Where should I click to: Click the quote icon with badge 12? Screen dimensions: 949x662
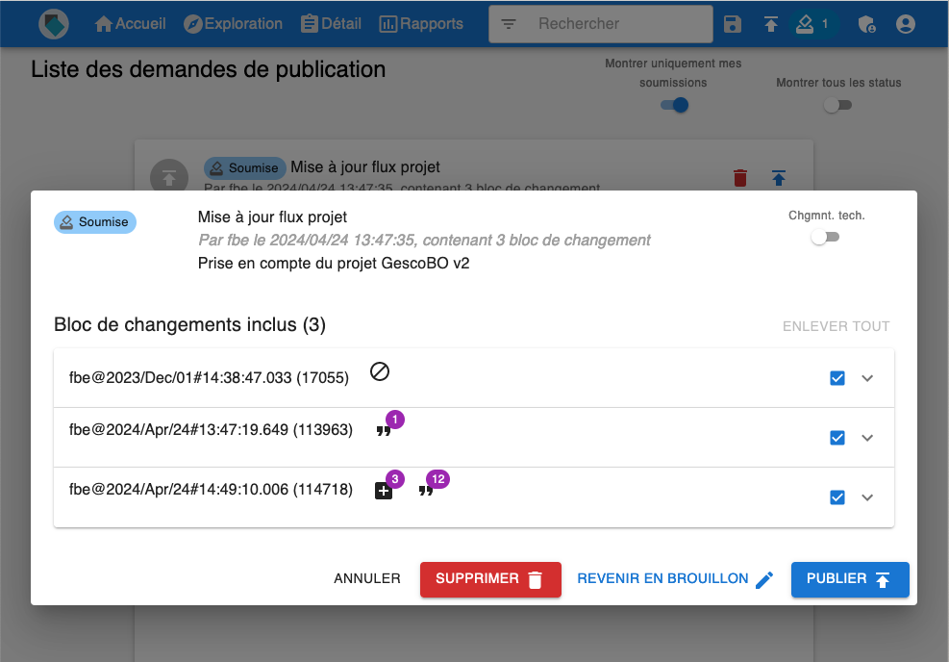pos(426,491)
